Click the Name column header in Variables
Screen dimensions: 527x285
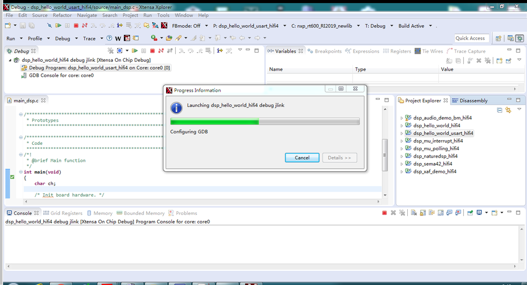(309, 69)
